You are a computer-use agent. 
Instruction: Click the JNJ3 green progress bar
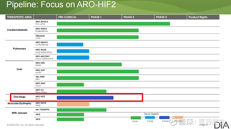[x=70, y=119]
